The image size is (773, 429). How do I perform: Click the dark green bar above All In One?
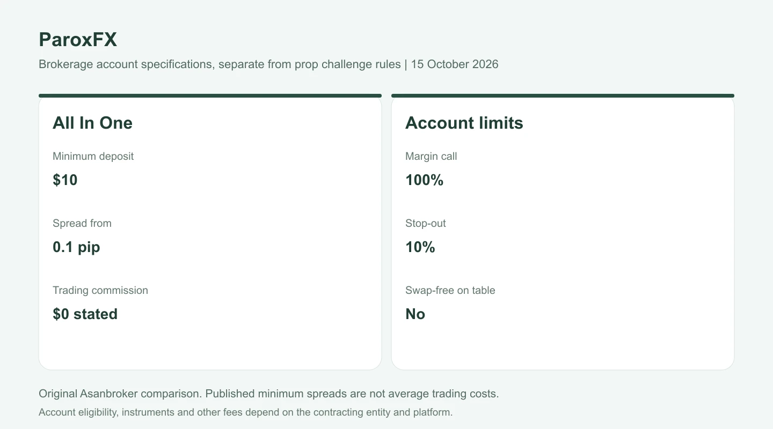(210, 96)
